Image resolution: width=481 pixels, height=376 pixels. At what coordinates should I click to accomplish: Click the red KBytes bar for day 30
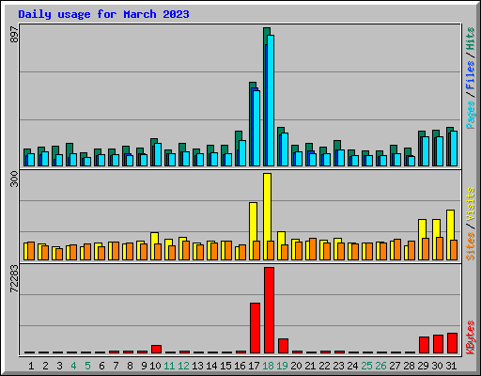[438, 344]
